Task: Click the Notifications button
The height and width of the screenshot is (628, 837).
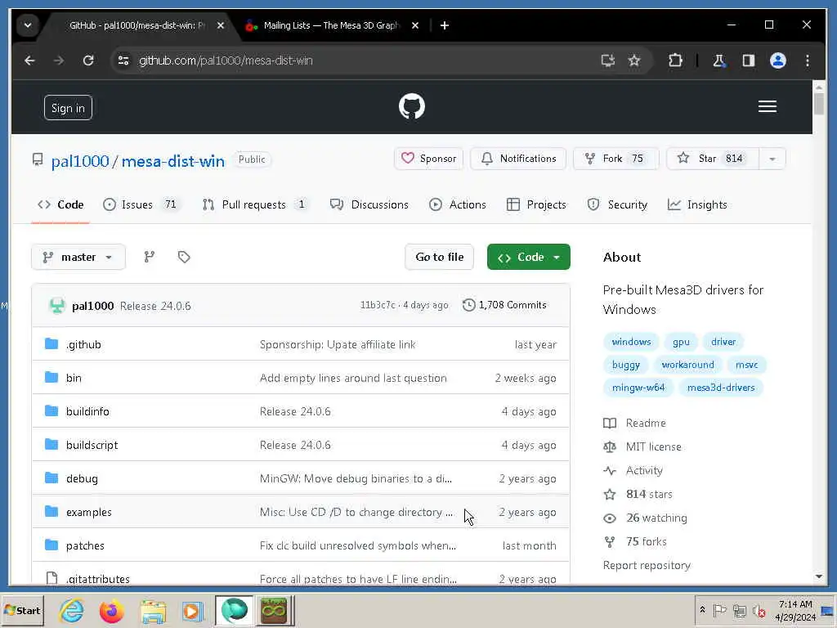Action: point(518,159)
